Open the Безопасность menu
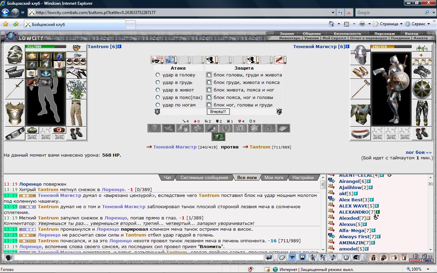Screen dimensions: 437x273 (x=347, y=33)
